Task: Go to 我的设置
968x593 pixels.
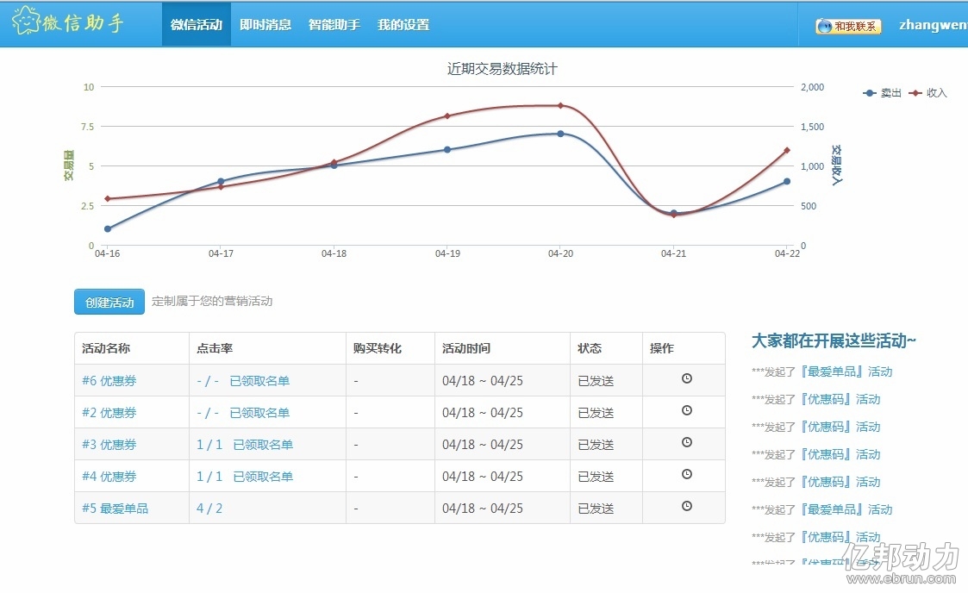Action: (403, 25)
